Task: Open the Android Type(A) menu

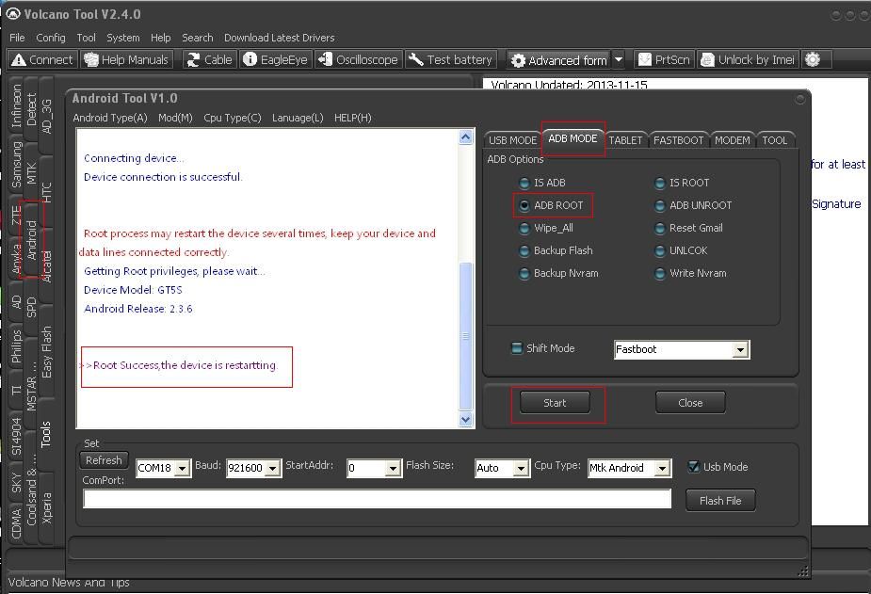Action: coord(110,118)
